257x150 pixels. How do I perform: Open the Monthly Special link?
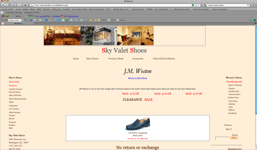click(234, 82)
